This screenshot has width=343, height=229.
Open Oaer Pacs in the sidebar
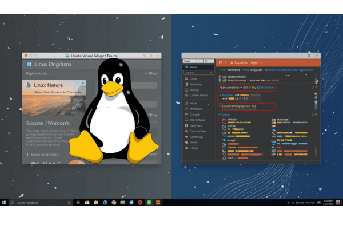point(193,125)
